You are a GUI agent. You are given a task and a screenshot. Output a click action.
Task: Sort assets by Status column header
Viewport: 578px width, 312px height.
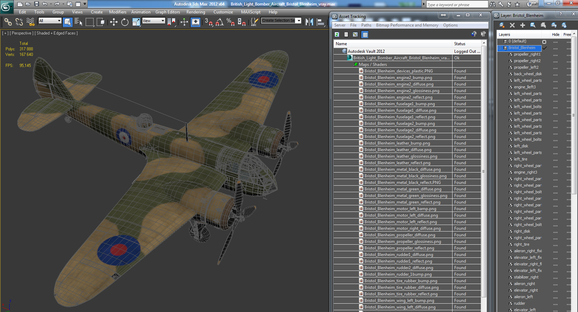pyautogui.click(x=466, y=44)
